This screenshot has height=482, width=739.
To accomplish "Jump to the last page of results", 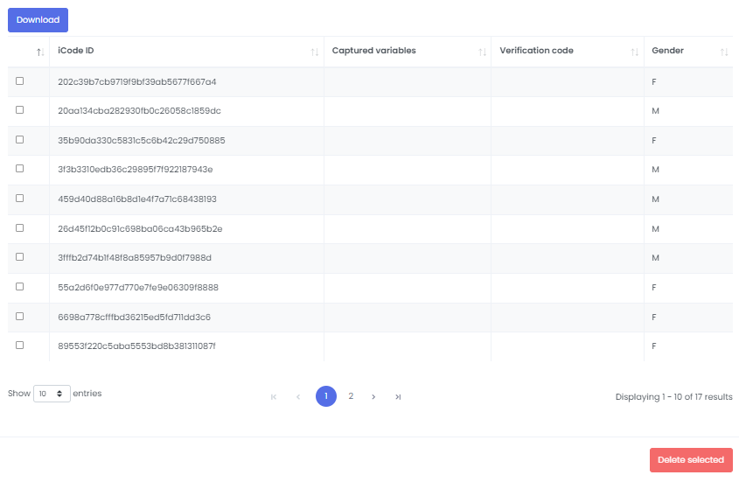I will [x=398, y=396].
